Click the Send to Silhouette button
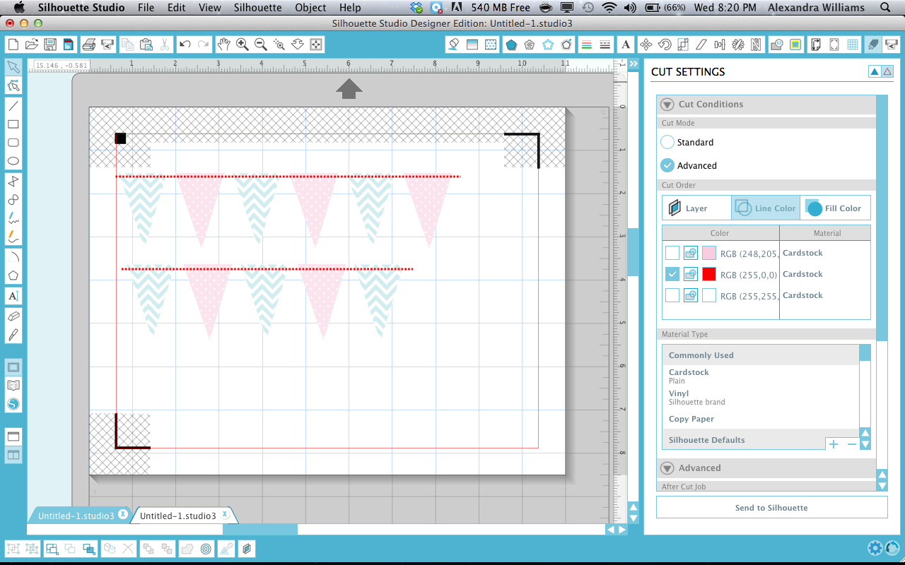This screenshot has width=905, height=565. pos(771,508)
